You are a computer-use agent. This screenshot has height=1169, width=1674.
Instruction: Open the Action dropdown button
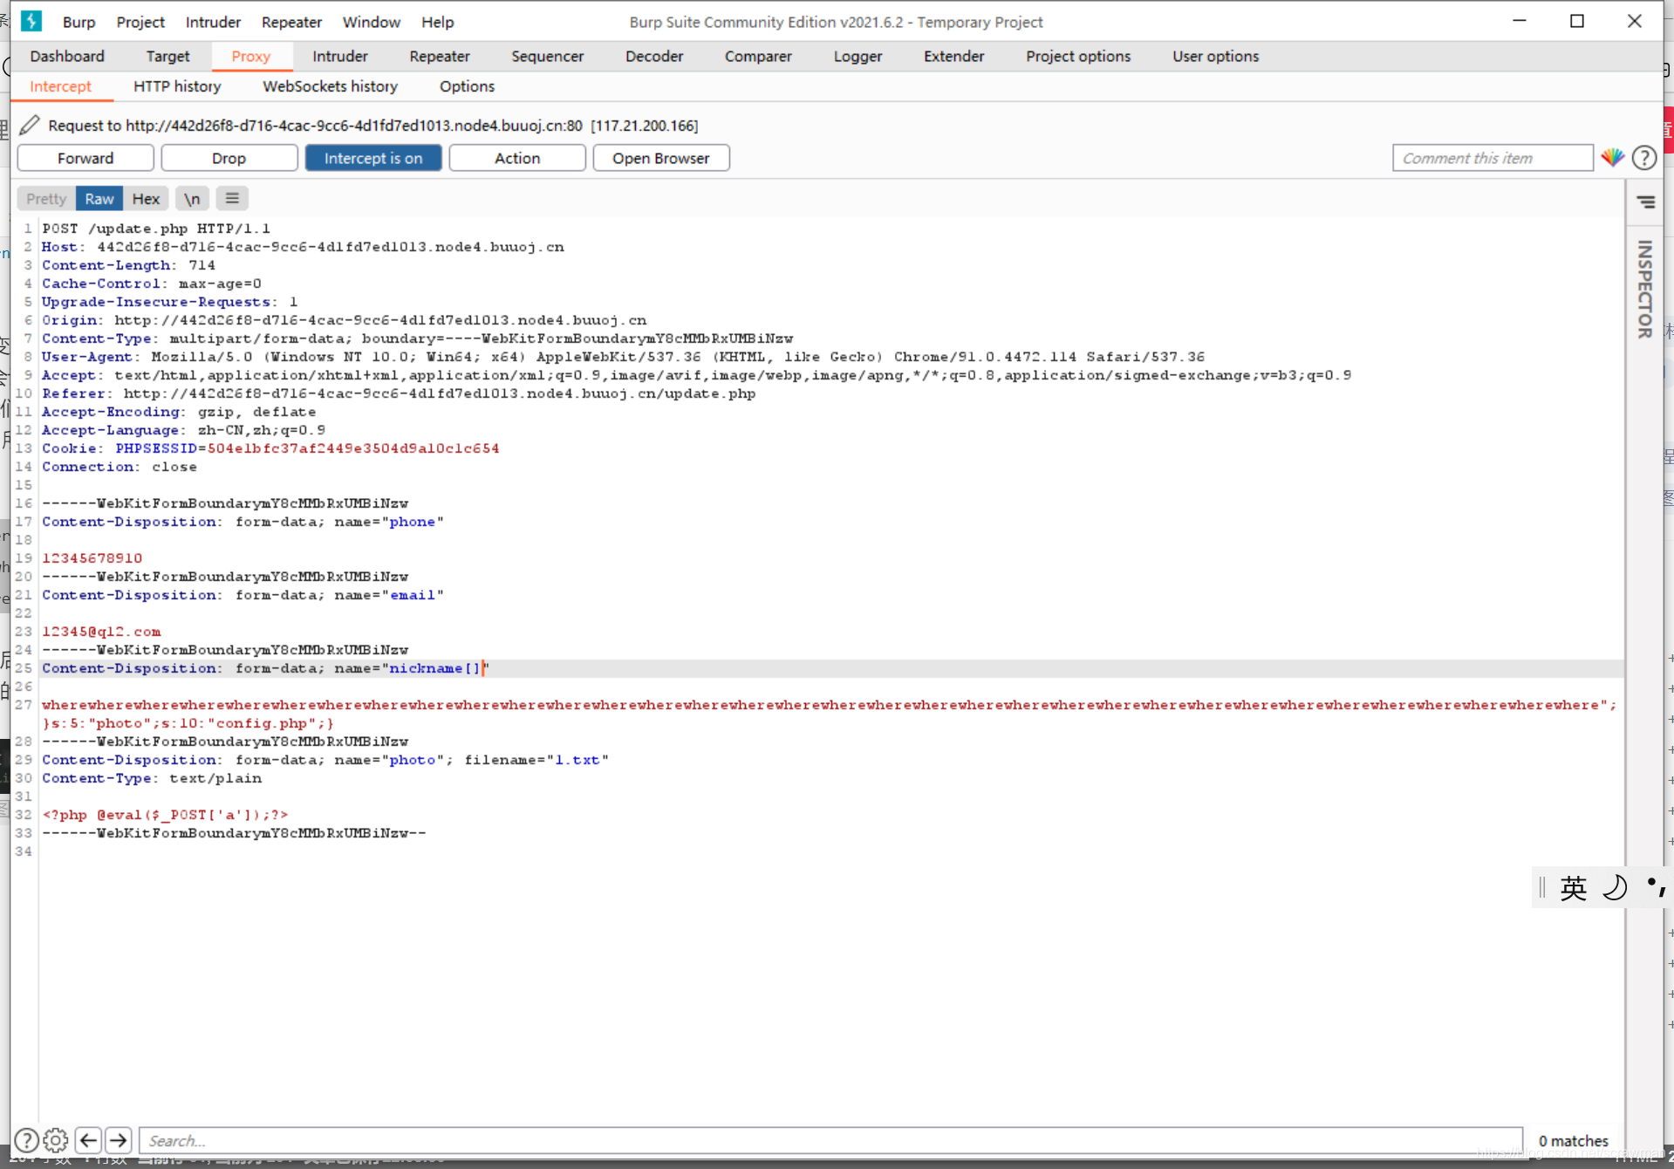pyautogui.click(x=517, y=158)
